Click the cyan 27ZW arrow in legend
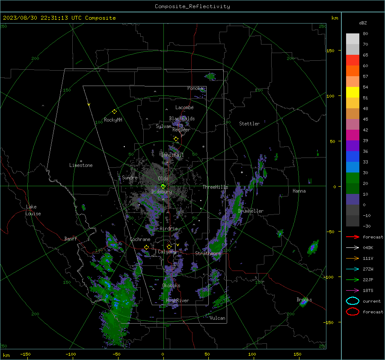 pyautogui.click(x=352, y=269)
